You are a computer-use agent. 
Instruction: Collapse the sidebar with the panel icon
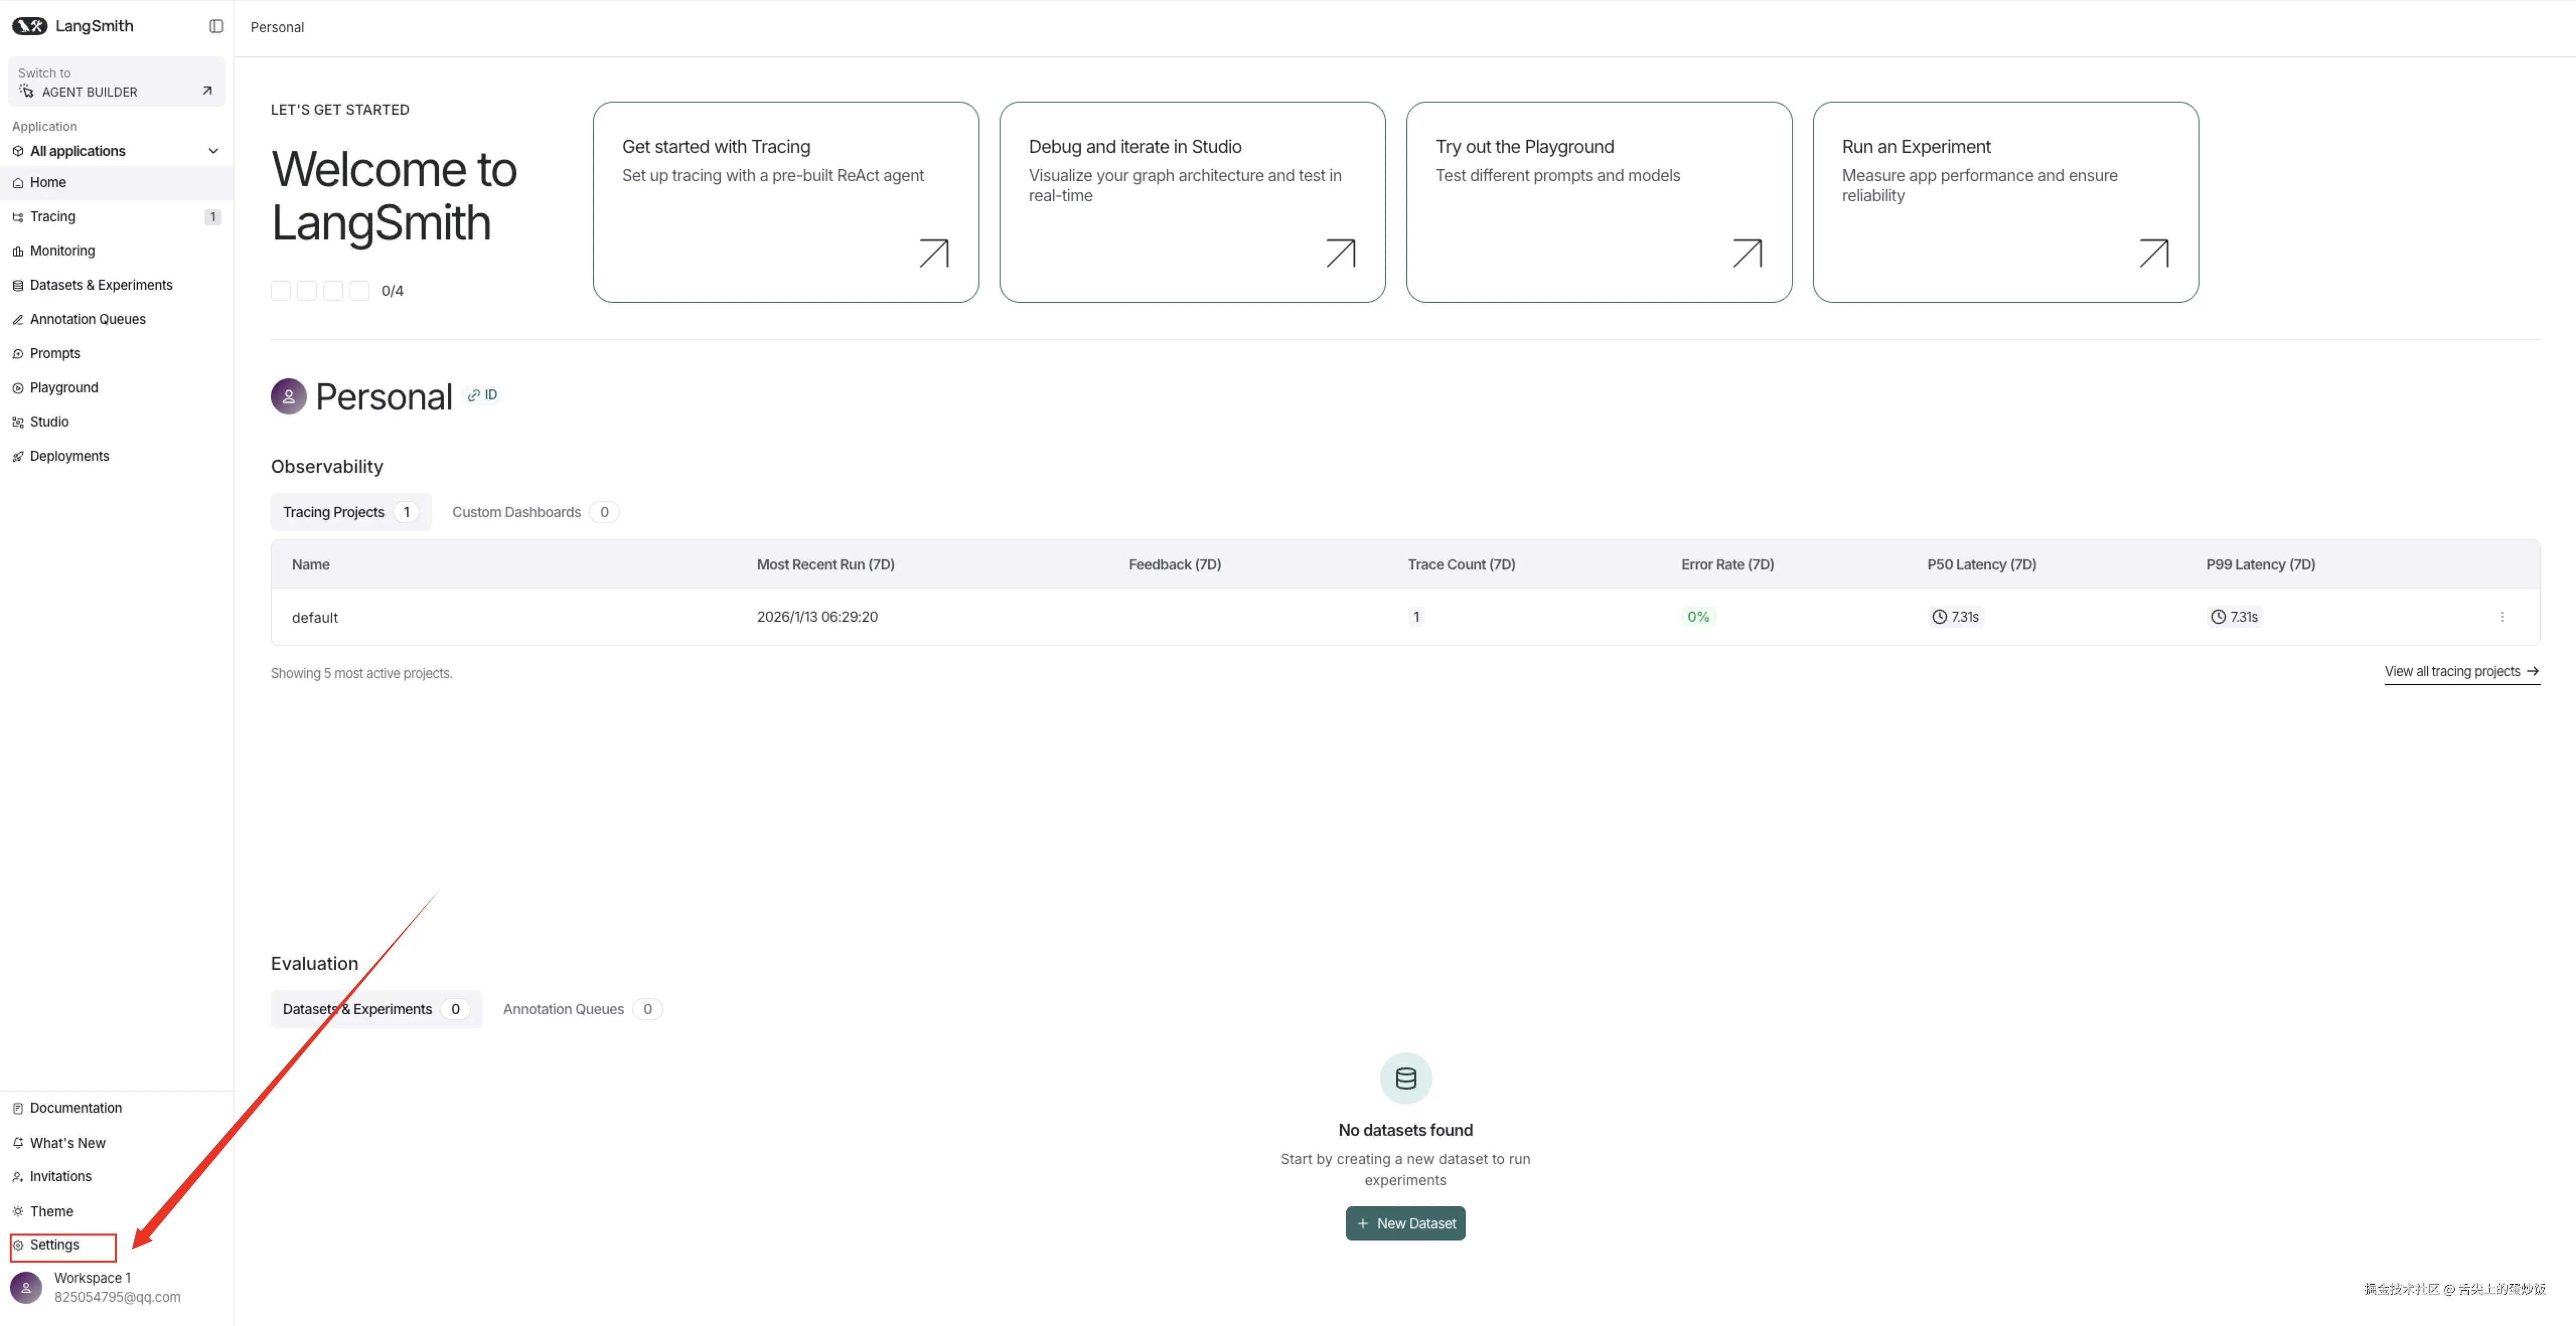(216, 26)
